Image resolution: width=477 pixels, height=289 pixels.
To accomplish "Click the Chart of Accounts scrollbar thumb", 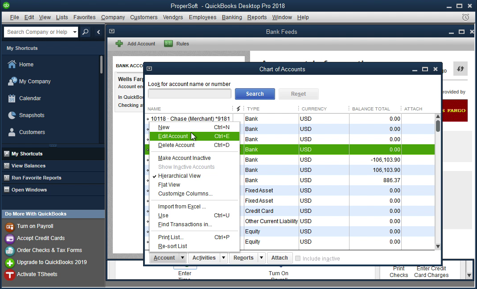I will pos(438,126).
